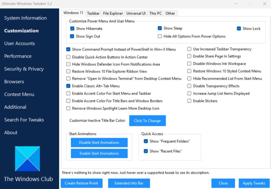Check Enable Stickers
The width and height of the screenshot is (271, 189).
tap(189, 101)
